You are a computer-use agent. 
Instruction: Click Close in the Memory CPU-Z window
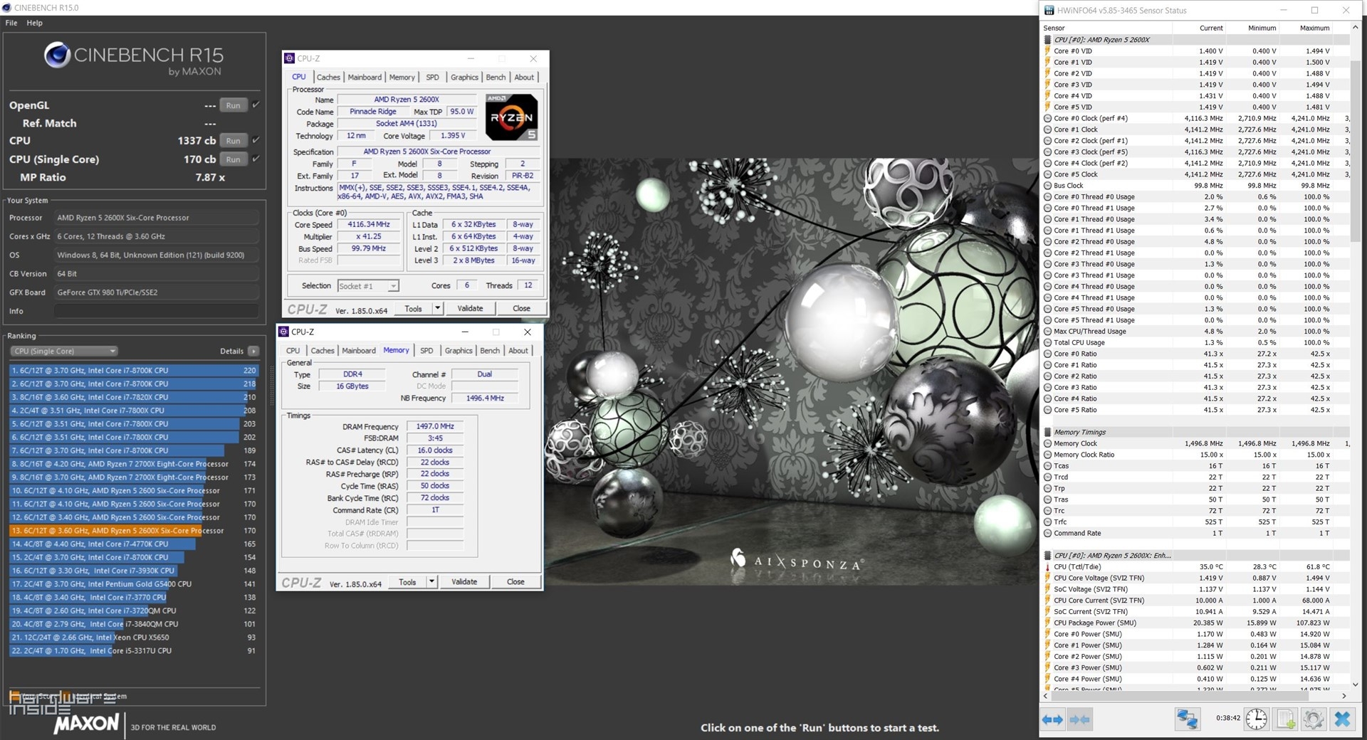point(515,582)
